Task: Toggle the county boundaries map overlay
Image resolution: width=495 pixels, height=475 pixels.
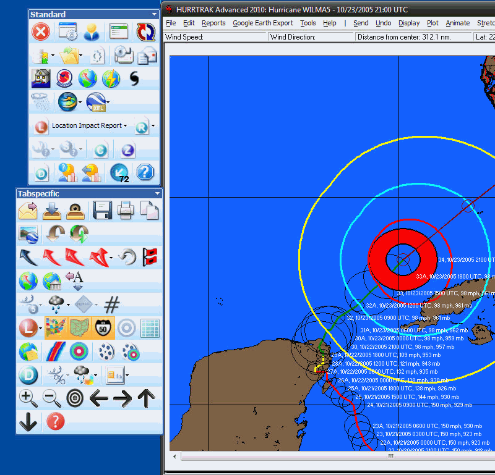Action: [79, 327]
